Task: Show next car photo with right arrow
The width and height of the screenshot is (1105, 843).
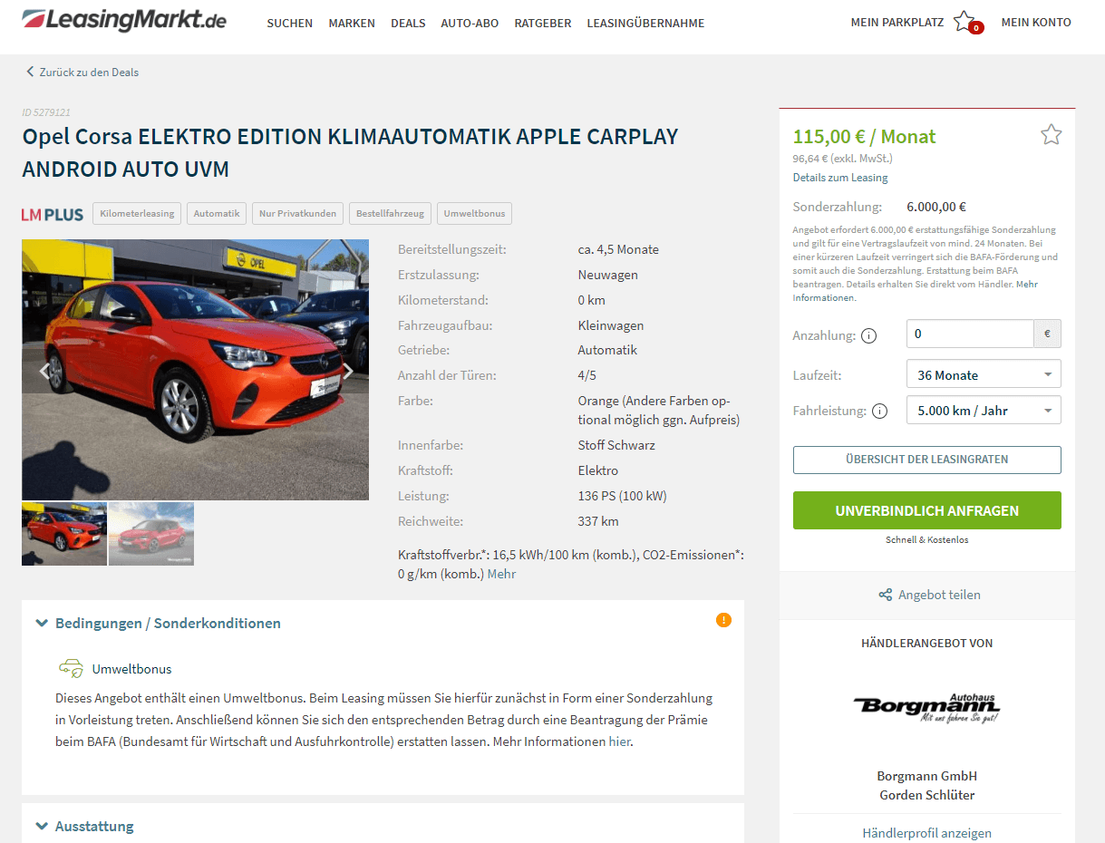Action: 348,371
